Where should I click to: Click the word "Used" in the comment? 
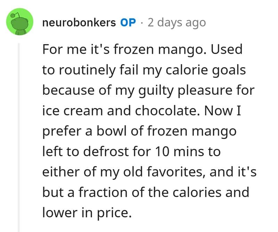point(226,50)
